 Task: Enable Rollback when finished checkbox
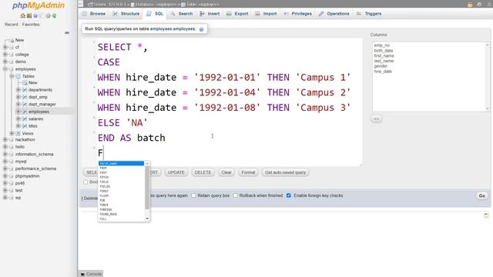[x=236, y=195]
